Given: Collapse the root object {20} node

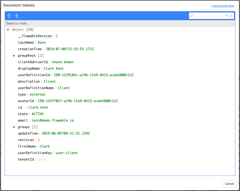Looking at the screenshot, I should pyautogui.click(x=8, y=29).
